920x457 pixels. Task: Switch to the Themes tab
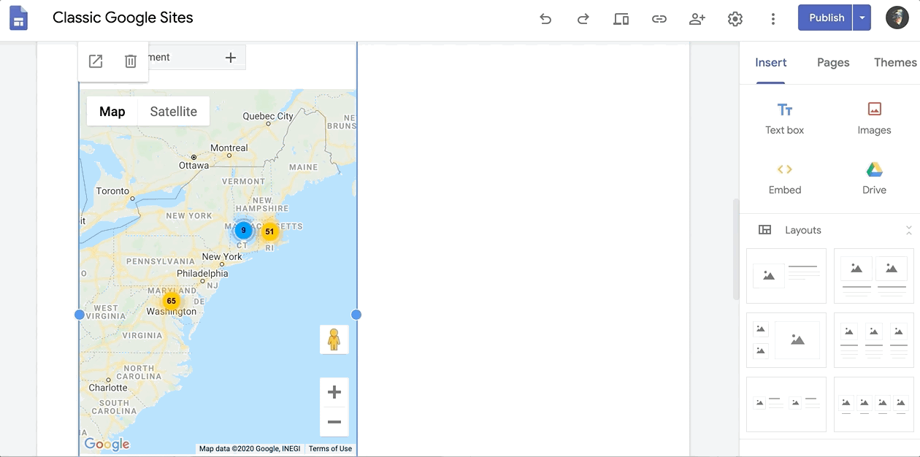click(x=895, y=63)
